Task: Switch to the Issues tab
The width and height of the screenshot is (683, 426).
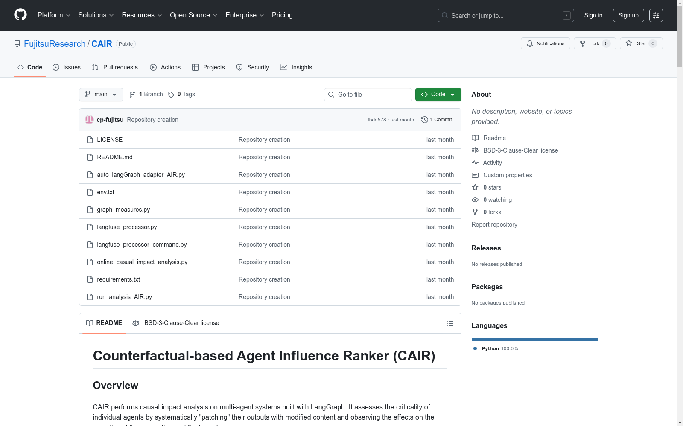Action: [67, 67]
